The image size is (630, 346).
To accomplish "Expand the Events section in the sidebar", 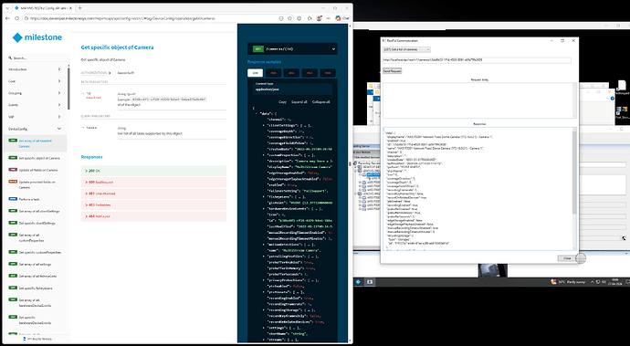I will point(59,104).
